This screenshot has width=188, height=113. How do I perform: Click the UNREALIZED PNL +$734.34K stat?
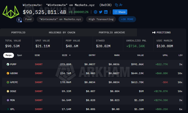point(136,44)
